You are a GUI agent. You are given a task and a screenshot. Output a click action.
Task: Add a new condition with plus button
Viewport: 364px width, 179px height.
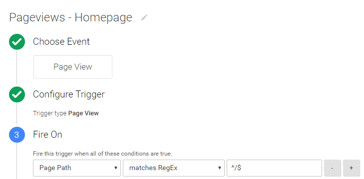(351, 168)
